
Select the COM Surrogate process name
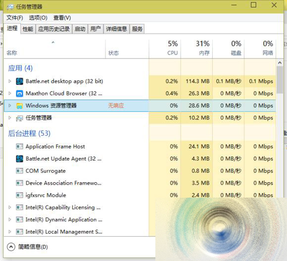coord(46,171)
